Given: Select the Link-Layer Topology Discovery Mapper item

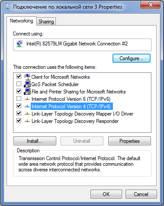Looking at the screenshot, I should 82,114.
